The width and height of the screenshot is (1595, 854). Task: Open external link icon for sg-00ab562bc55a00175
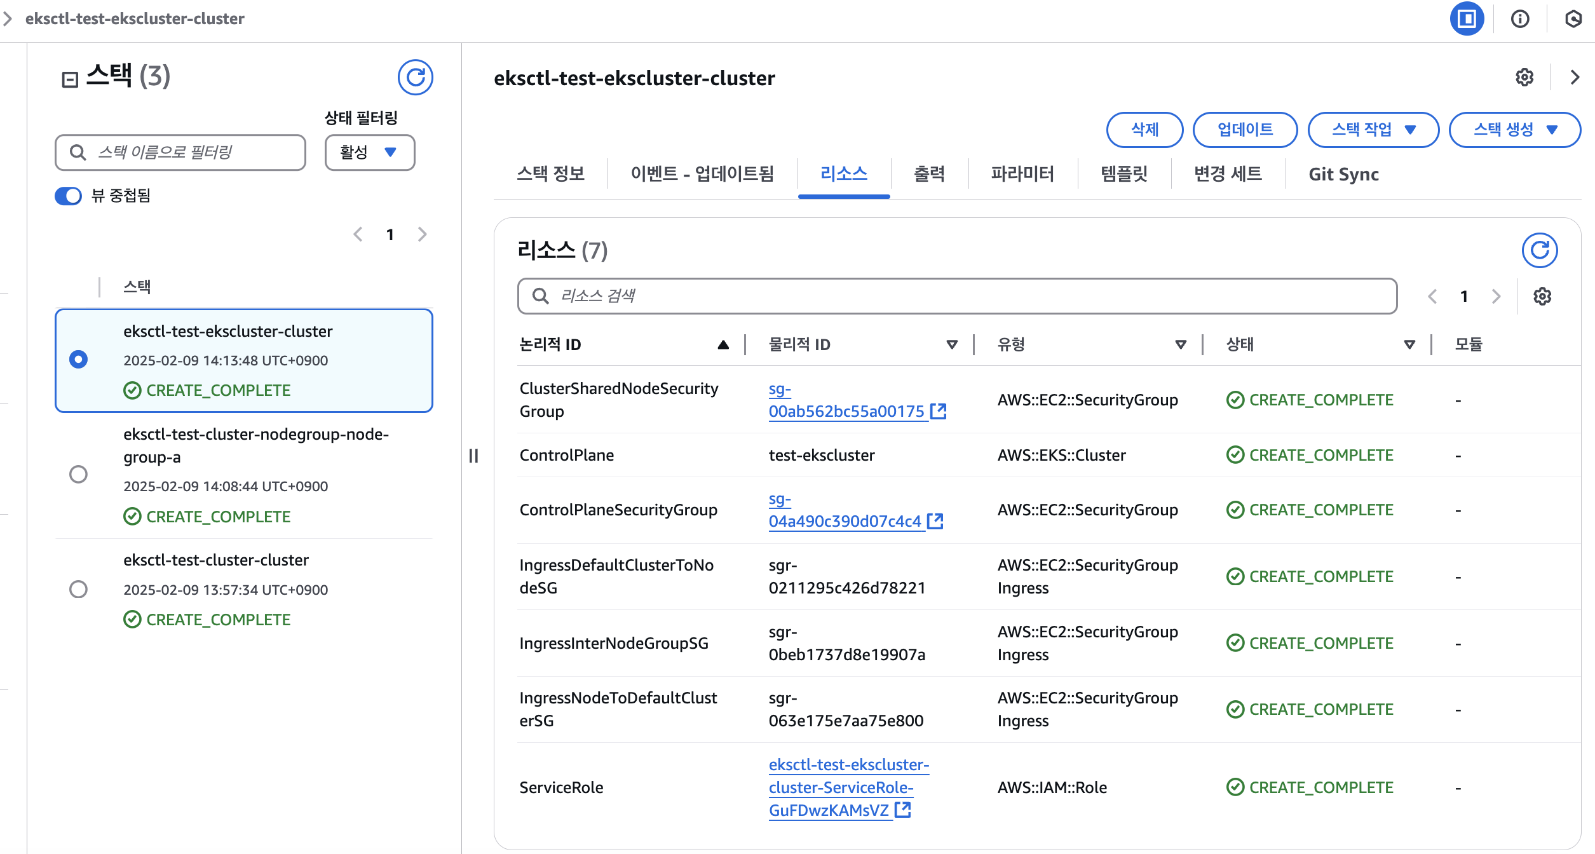(938, 412)
